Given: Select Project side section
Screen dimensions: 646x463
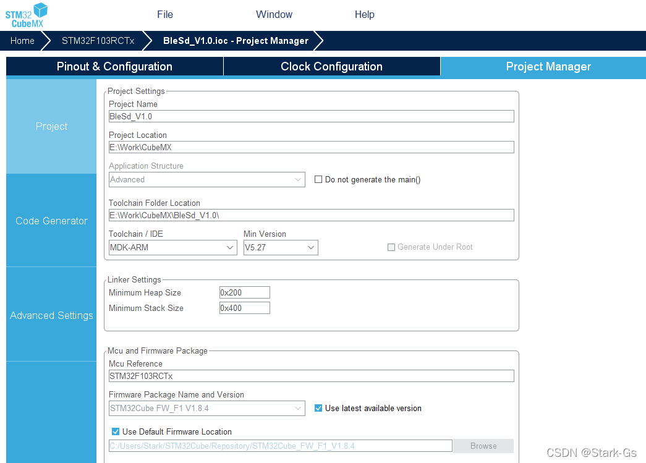Looking at the screenshot, I should tap(51, 127).
